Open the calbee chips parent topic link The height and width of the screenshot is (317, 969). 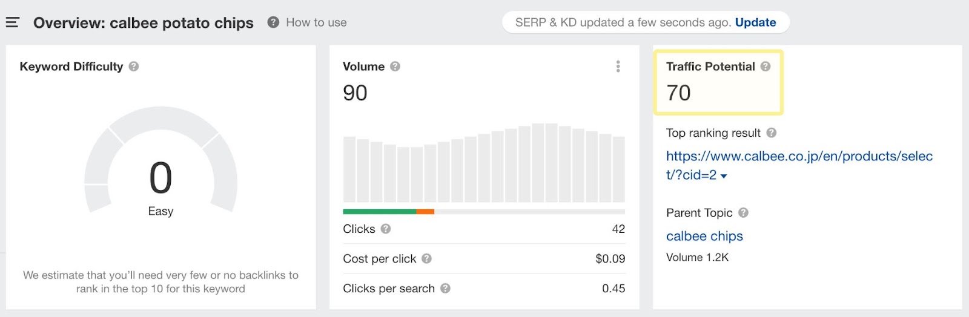coord(704,237)
